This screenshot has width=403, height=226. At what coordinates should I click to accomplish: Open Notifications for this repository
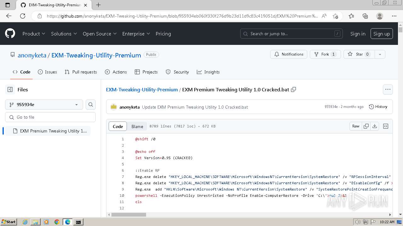click(289, 54)
